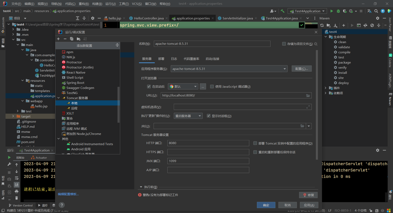Open help with the question mark icon
393x213 pixels.
click(x=61, y=205)
